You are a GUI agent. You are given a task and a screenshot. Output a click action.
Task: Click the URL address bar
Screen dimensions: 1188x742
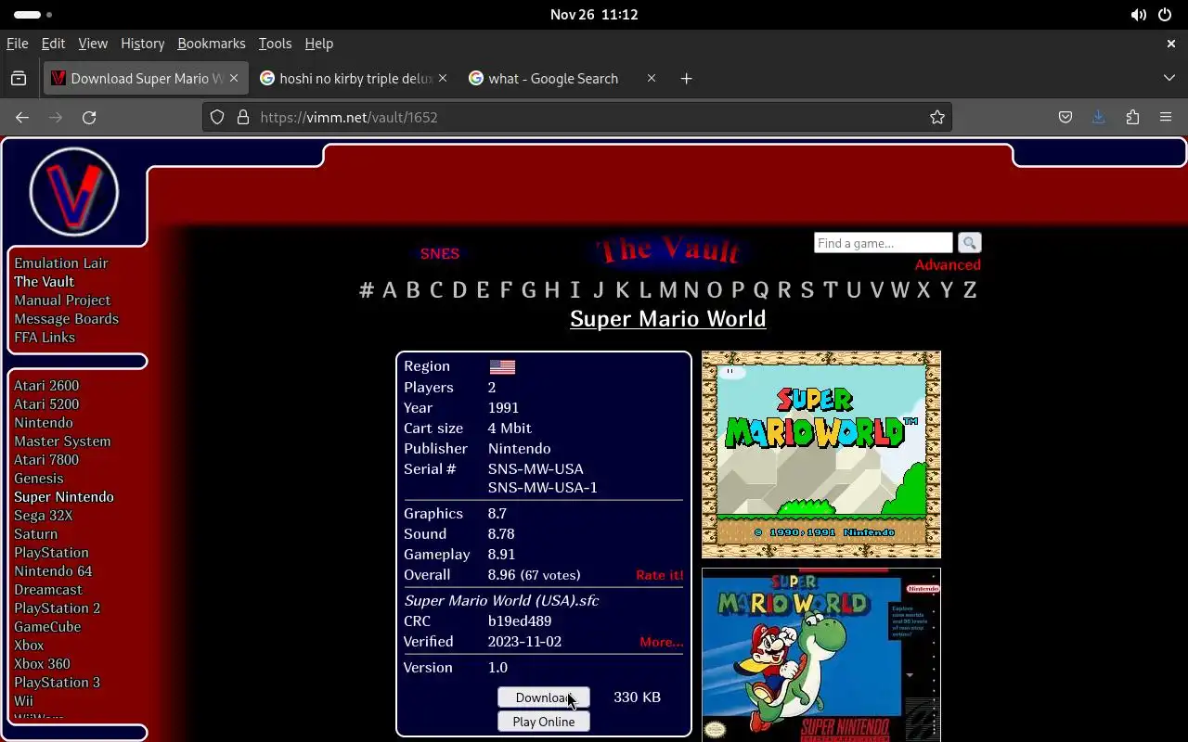[x=575, y=117]
